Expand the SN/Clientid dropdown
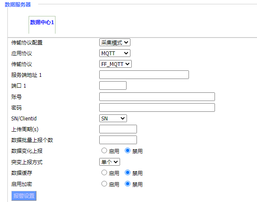 tap(113, 118)
